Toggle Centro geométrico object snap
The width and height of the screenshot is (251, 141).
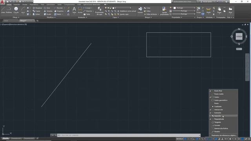[x=223, y=100]
